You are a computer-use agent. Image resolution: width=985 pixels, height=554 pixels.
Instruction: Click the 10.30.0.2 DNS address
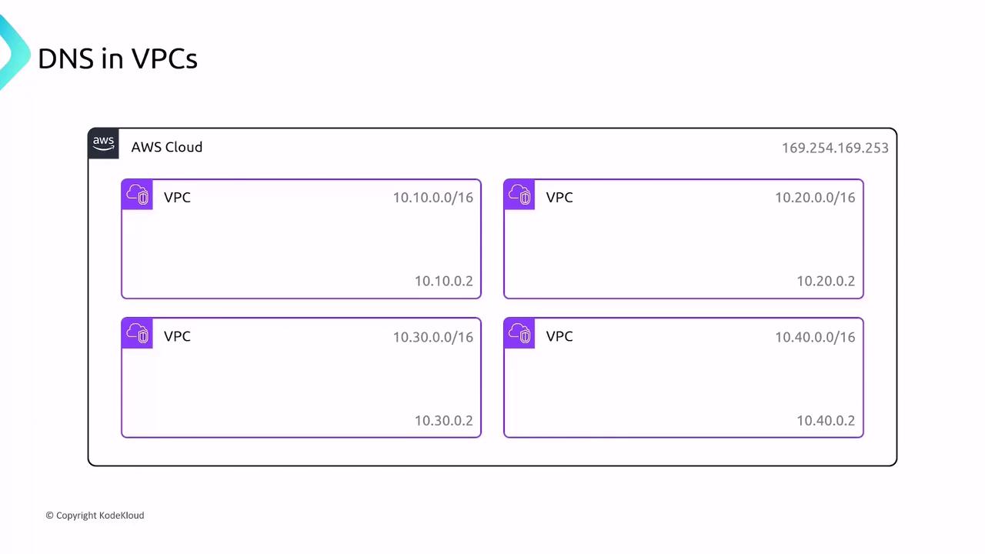[443, 420]
